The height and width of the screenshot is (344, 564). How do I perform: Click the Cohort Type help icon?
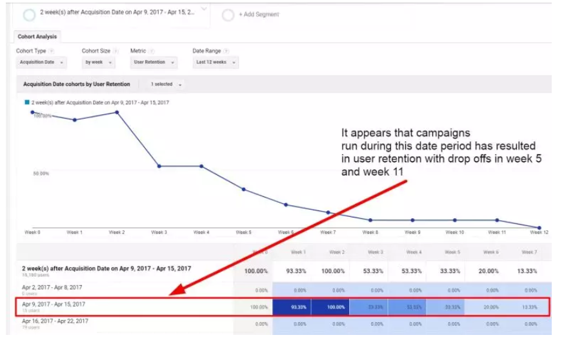[x=52, y=50]
